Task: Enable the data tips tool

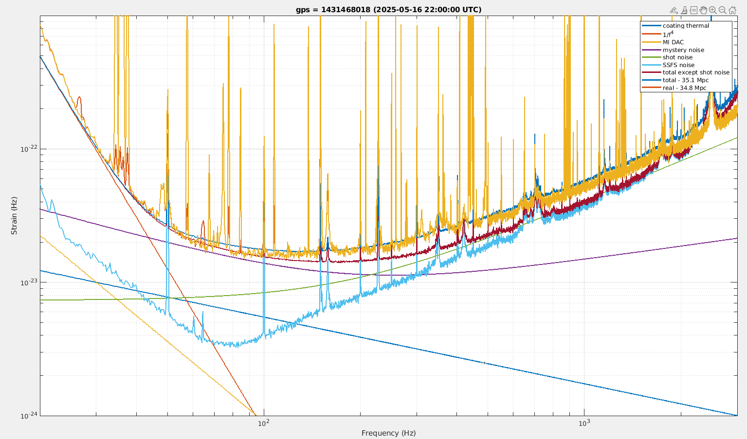Action: 694,10
